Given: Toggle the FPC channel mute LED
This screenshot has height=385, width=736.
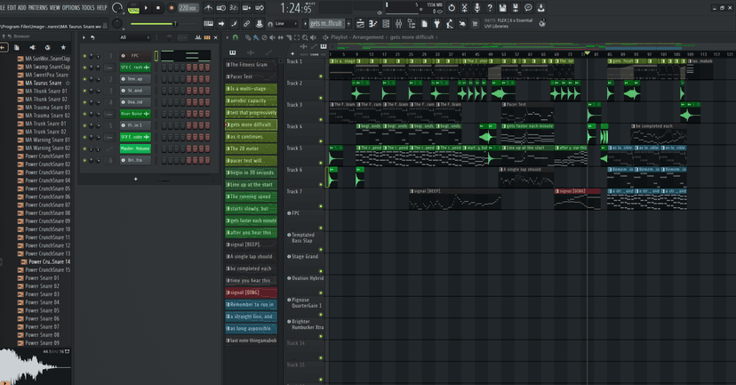Looking at the screenshot, I should click(84, 56).
